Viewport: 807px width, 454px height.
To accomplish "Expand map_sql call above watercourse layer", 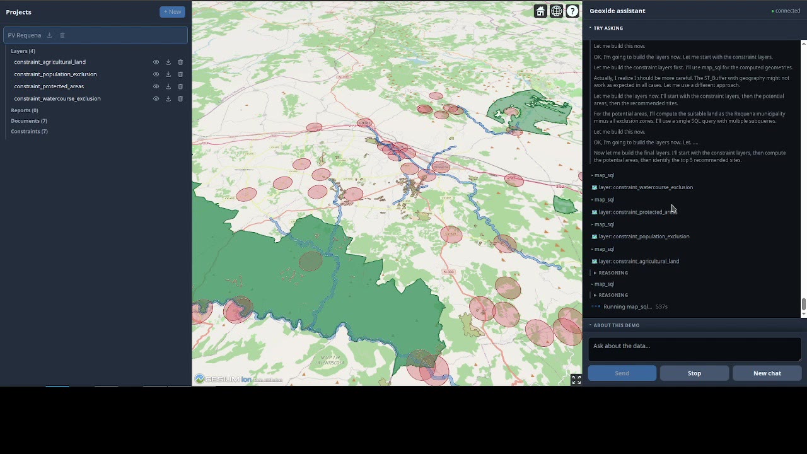I will pos(603,175).
